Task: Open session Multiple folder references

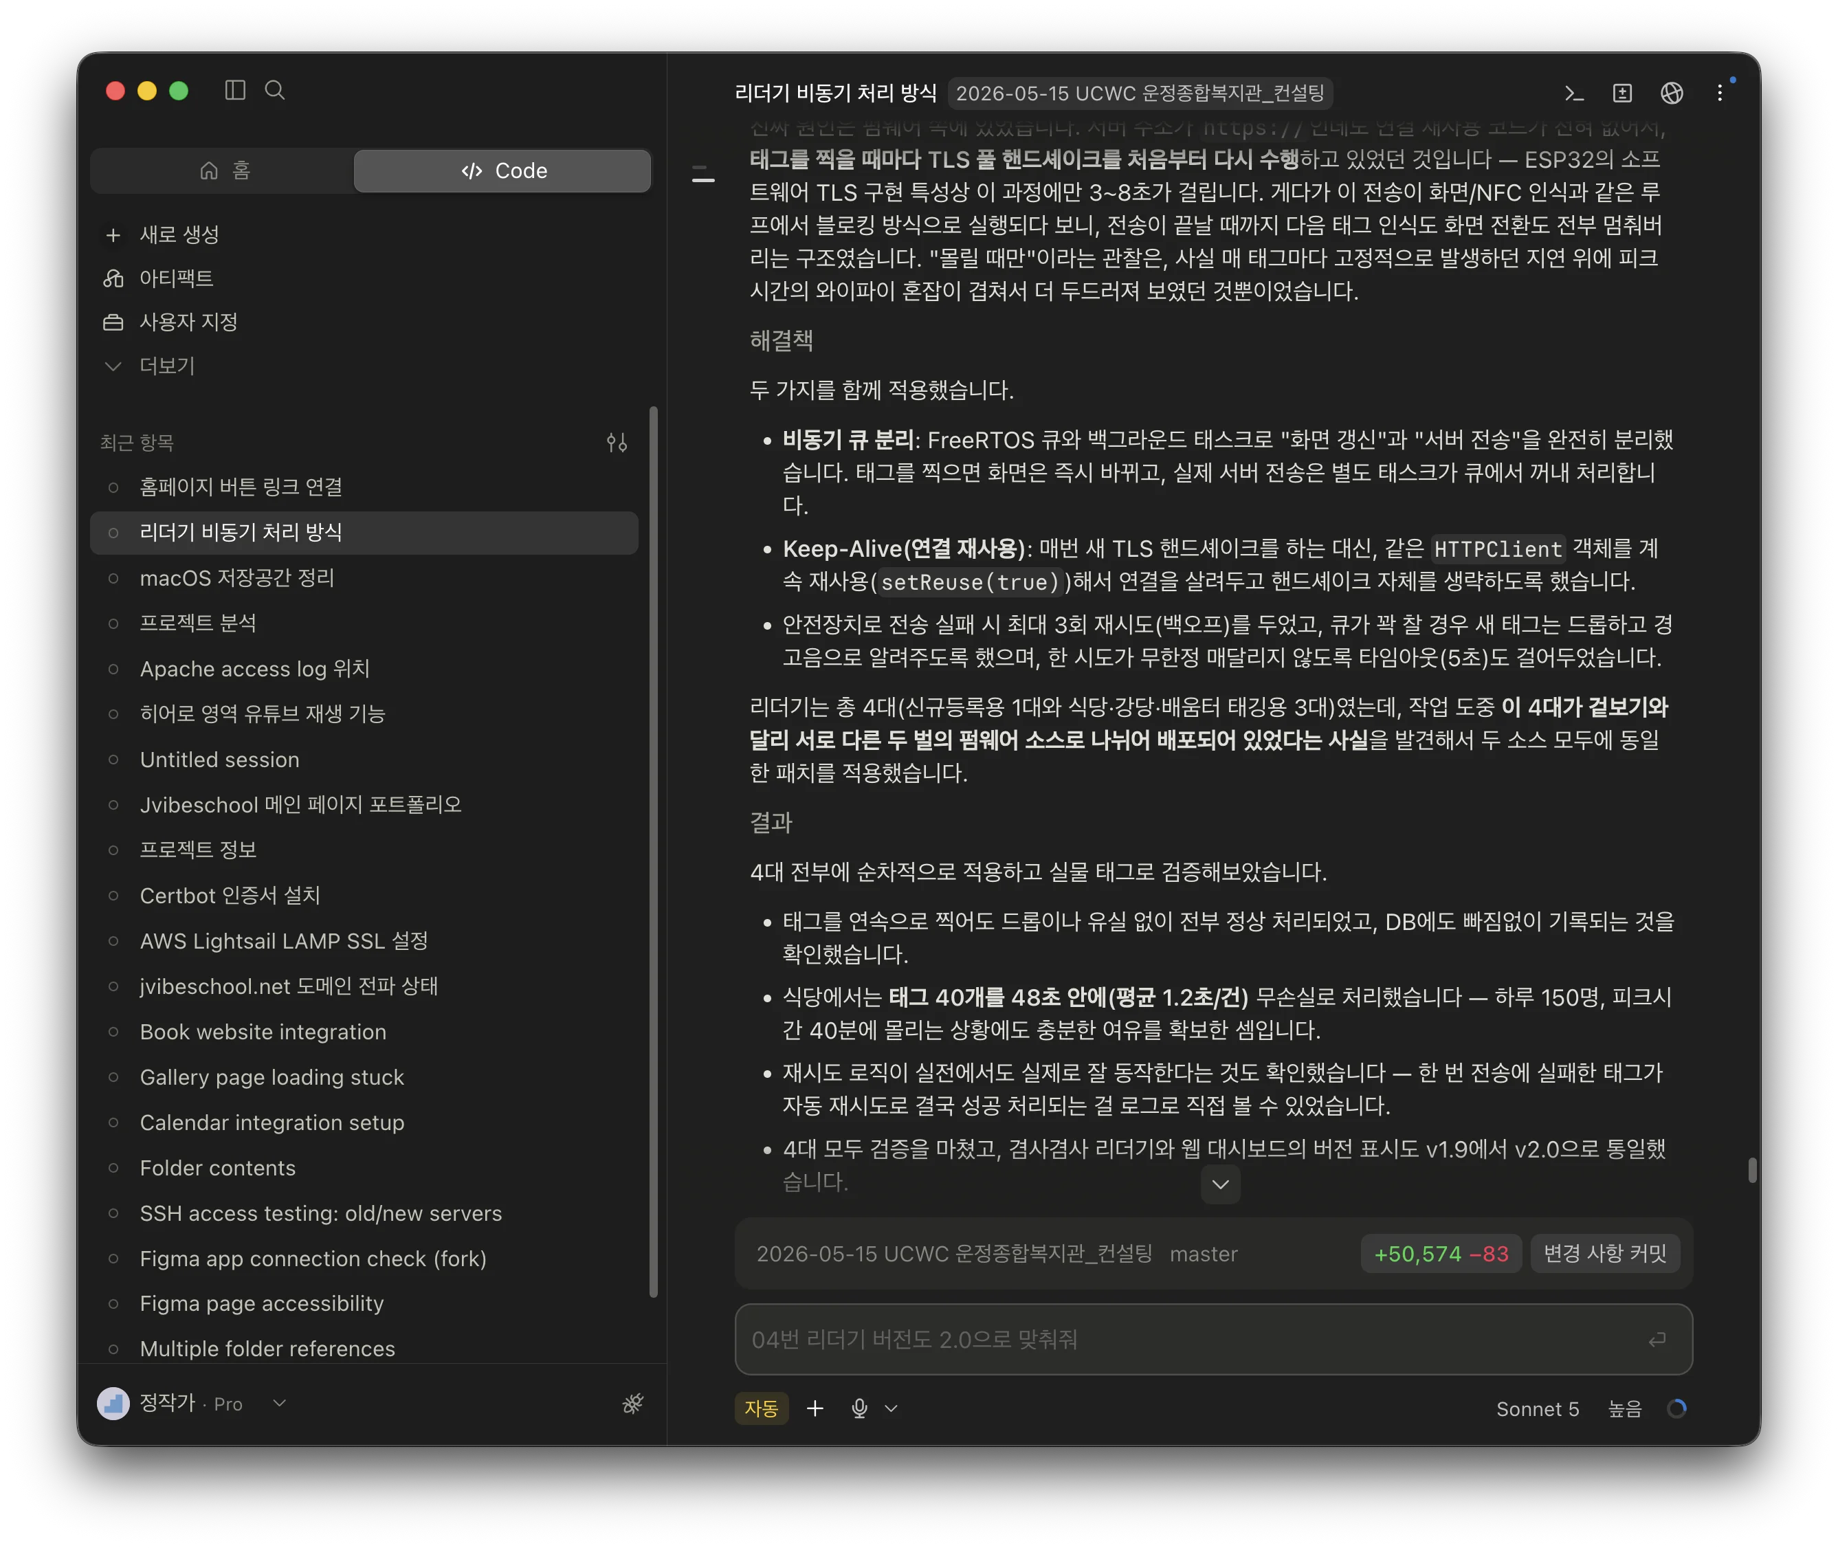Action: point(364,1349)
